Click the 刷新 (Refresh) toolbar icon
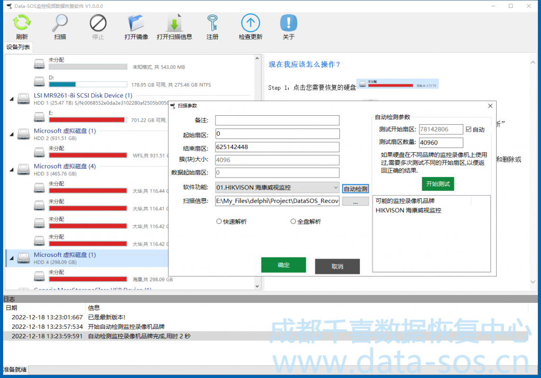The width and height of the screenshot is (541, 378). (x=22, y=24)
